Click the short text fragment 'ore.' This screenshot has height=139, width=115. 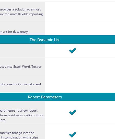click(x=3, y=120)
